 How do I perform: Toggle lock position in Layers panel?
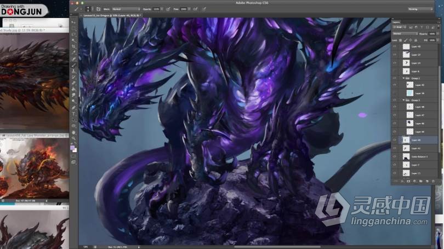click(411, 40)
